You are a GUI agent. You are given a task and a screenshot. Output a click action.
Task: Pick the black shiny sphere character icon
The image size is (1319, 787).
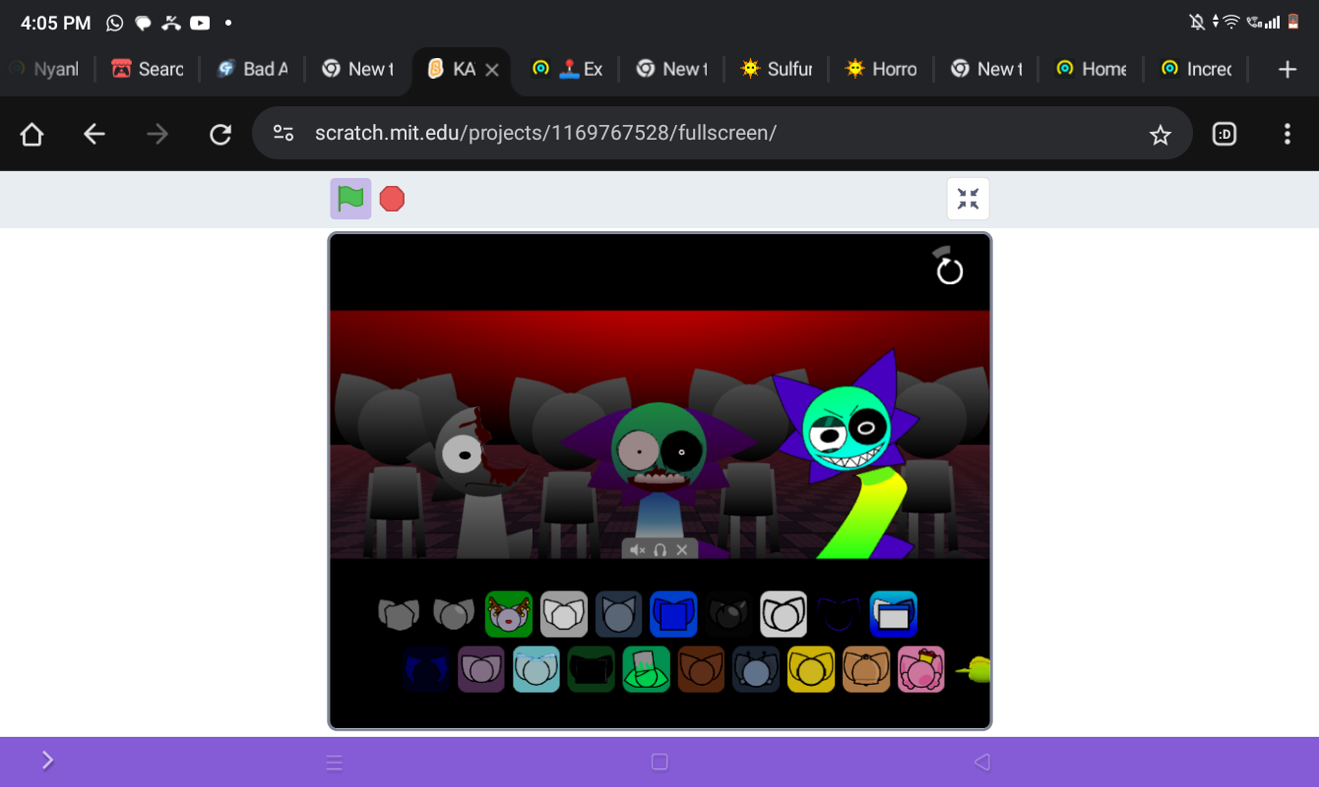coord(728,615)
